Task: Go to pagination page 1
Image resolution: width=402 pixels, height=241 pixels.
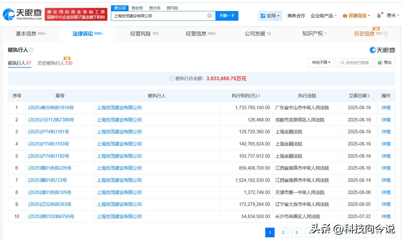Action: click(x=270, y=233)
